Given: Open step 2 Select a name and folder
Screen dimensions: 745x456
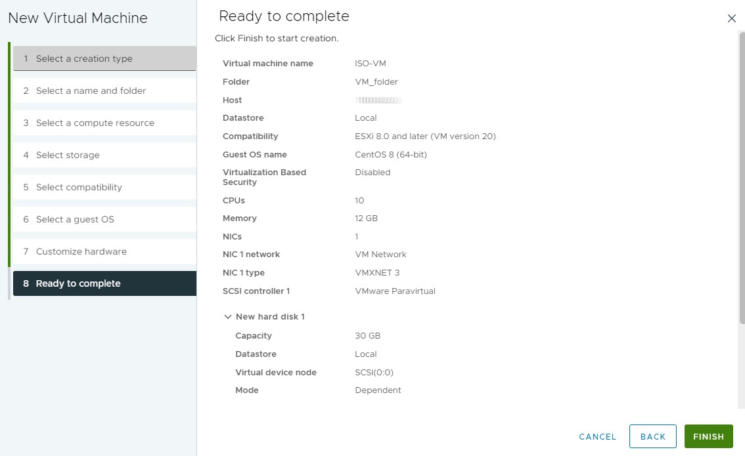Looking at the screenshot, I should pos(104,91).
